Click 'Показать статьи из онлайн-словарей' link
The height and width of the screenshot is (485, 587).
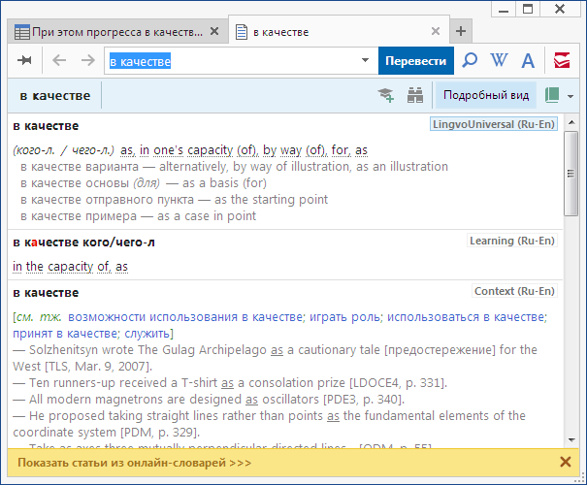(x=134, y=463)
